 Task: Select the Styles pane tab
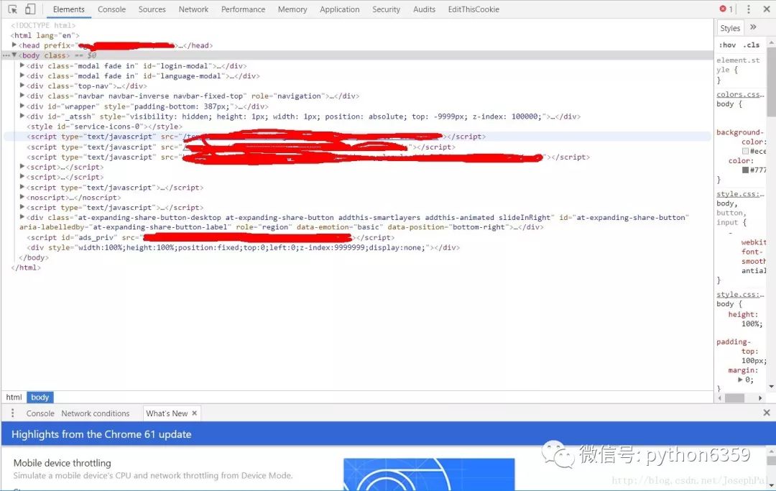730,28
